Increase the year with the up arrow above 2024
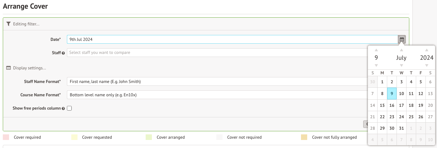Screen dimensions: 437x148 click(x=426, y=50)
